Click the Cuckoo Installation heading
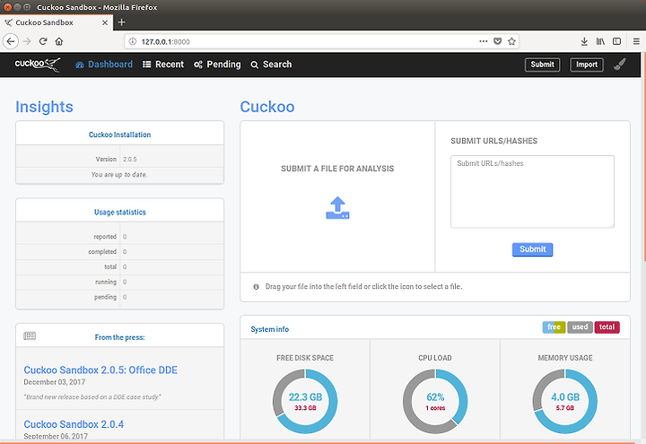The height and width of the screenshot is (444, 646). coord(120,135)
